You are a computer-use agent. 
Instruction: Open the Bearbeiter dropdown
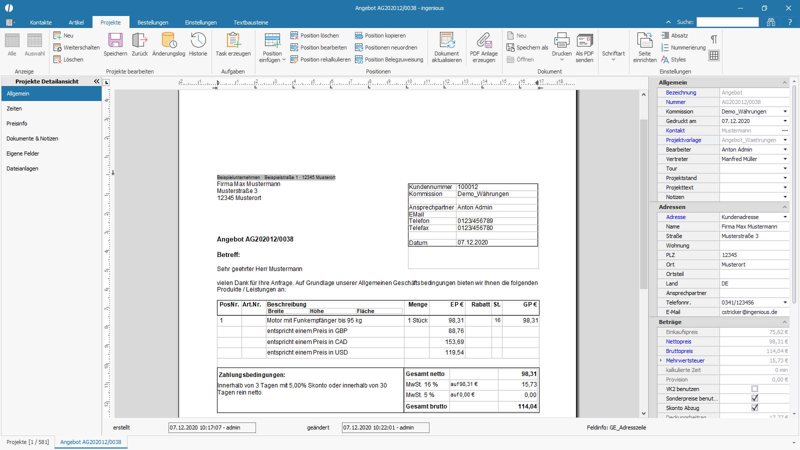pyautogui.click(x=785, y=149)
